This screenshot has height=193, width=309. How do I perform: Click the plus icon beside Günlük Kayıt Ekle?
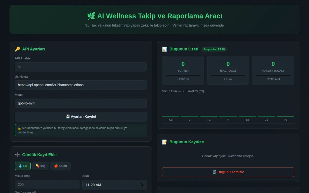(18, 155)
